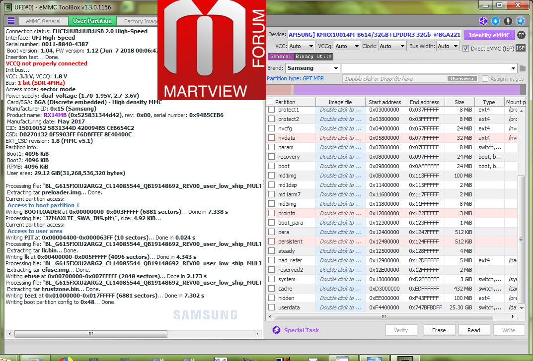Open the Brand Samsung dropdown
Image resolution: width=533 pixels, height=361 pixels.
(x=312, y=68)
